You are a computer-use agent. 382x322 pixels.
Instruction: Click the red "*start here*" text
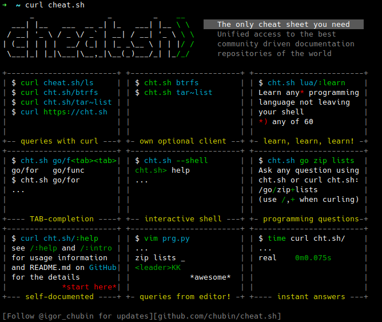point(89,287)
